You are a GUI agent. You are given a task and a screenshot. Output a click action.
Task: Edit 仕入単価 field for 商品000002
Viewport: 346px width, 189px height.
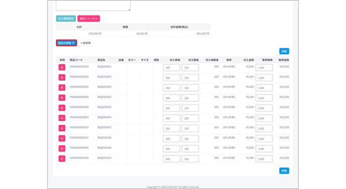tap(171, 78)
